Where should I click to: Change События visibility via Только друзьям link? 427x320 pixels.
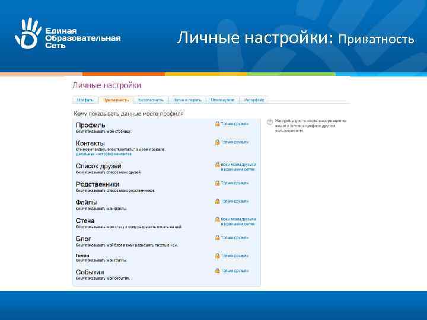pyautogui.click(x=234, y=271)
